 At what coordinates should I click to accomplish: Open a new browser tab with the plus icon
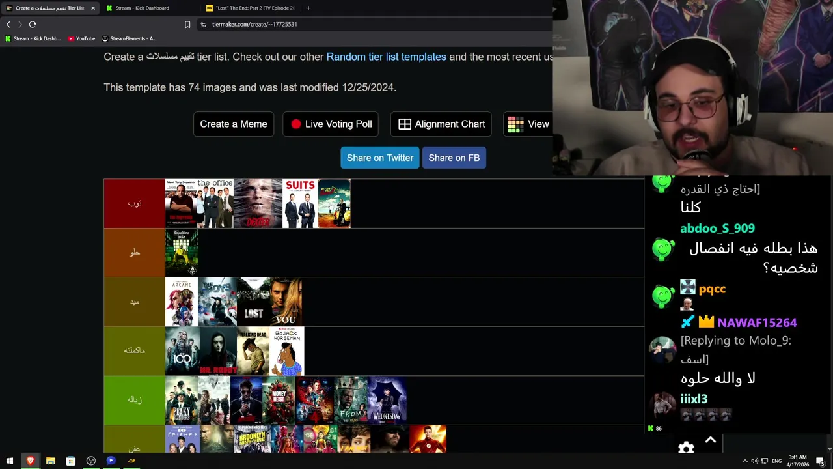[308, 8]
